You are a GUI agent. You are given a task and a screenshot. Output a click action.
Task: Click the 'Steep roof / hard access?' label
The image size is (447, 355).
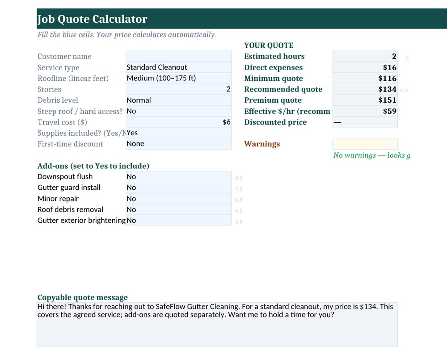[80, 111]
